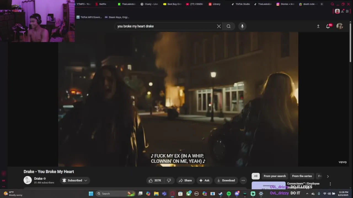Switch to the Cluely - Live tab
The image size is (353, 198).
pos(149,4)
